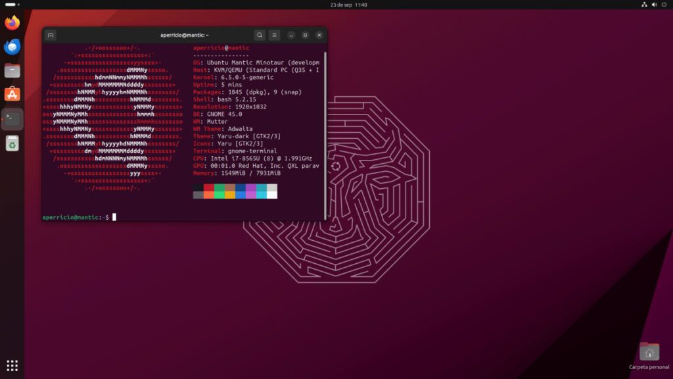This screenshot has width=673, height=379.
Task: Launch Firefox from the dock
Action: (x=12, y=22)
